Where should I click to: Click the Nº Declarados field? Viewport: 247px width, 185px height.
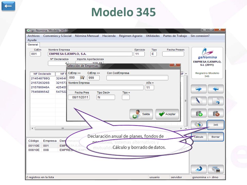tap(58, 63)
